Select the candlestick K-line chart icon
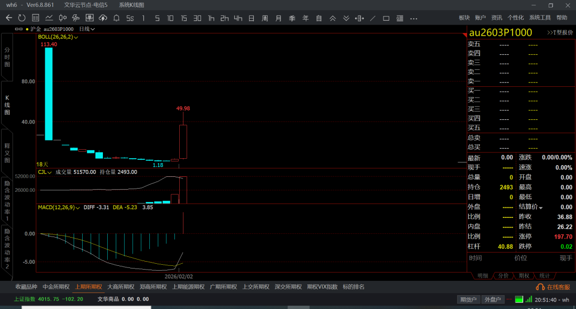Screen dimensions: 576x309 coord(63,18)
